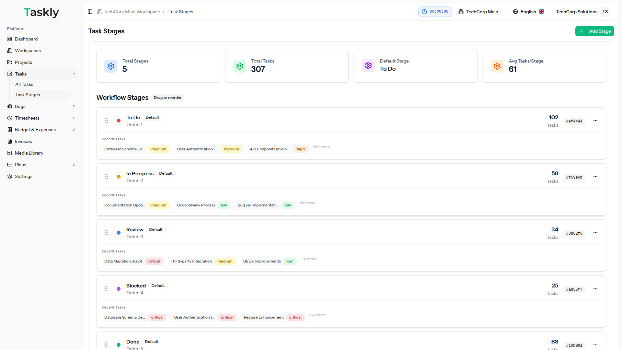Click the timer clock widget

point(435,12)
